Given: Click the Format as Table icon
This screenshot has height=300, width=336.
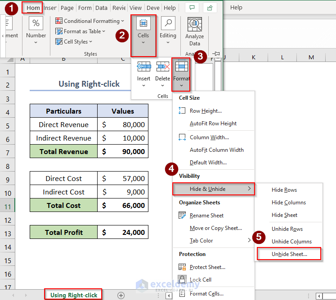Looking at the screenshot, I should click(59, 31).
